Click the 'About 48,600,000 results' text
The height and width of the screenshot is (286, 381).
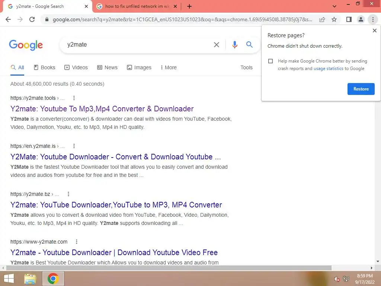pyautogui.click(x=57, y=84)
